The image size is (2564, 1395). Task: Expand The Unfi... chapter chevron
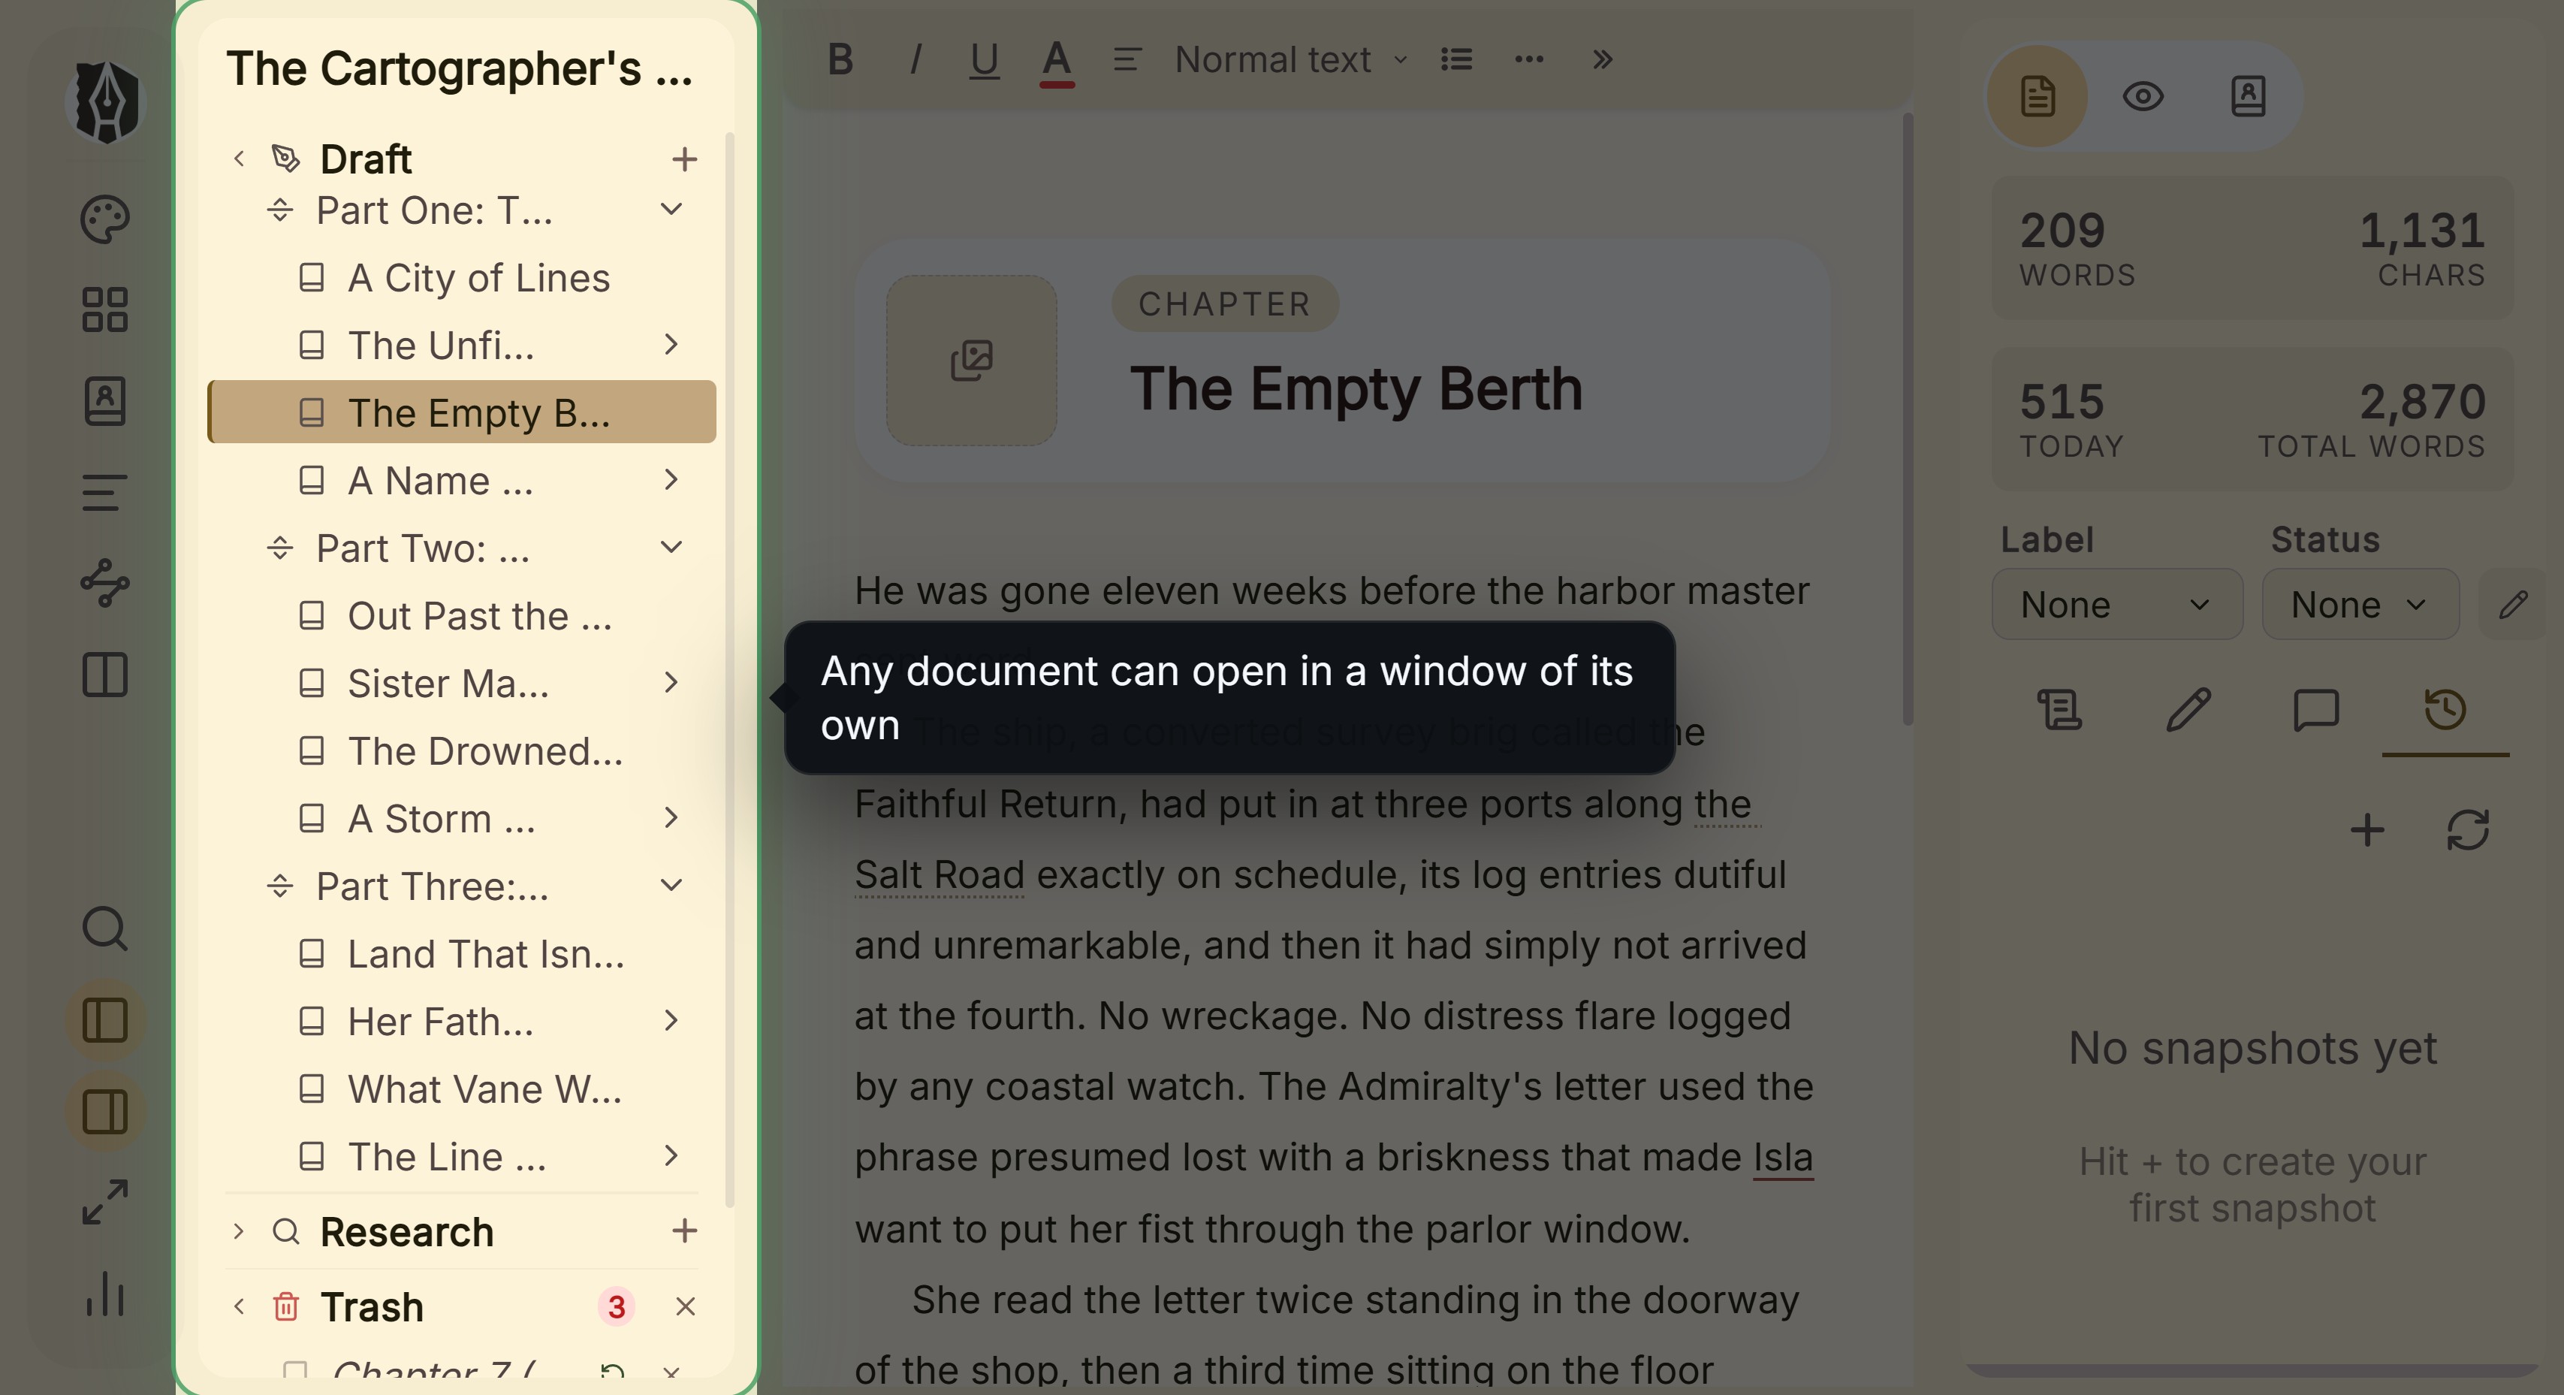(672, 345)
